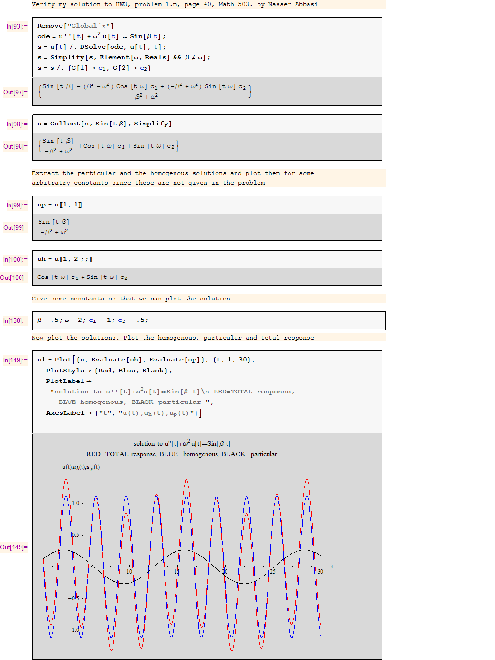This screenshot has height=660, width=495.
Task: Click the uh = u[[1, 2;;]] input cell
Action: pyautogui.click(x=65, y=259)
